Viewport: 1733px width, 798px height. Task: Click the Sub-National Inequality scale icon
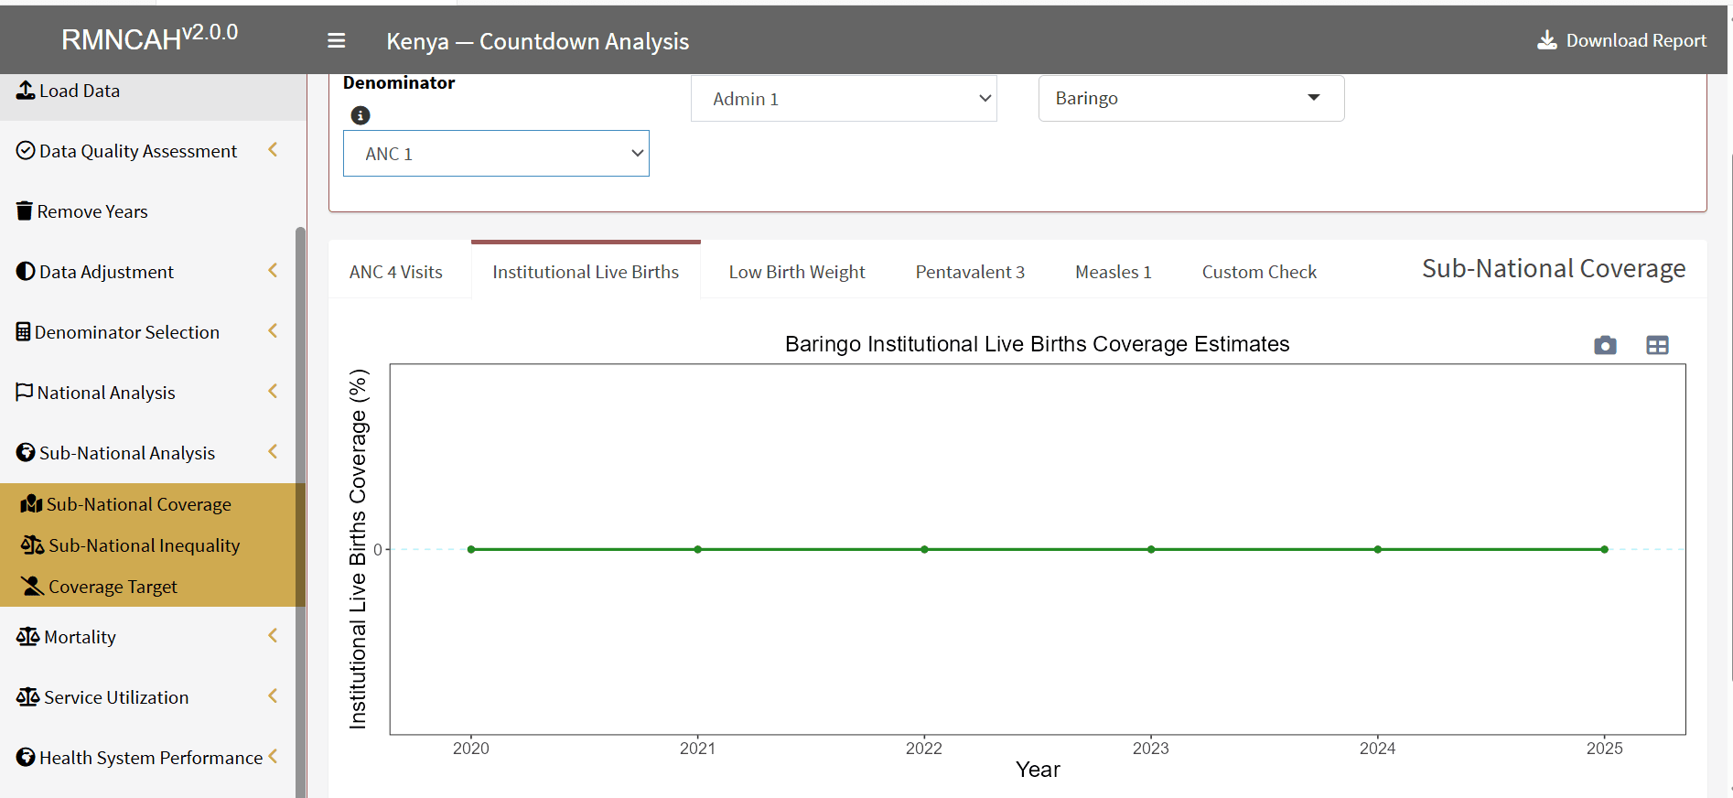(x=32, y=545)
